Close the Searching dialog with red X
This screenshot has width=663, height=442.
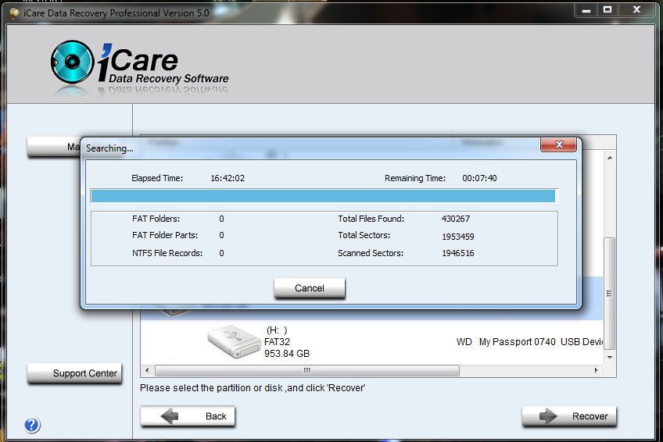click(x=558, y=145)
